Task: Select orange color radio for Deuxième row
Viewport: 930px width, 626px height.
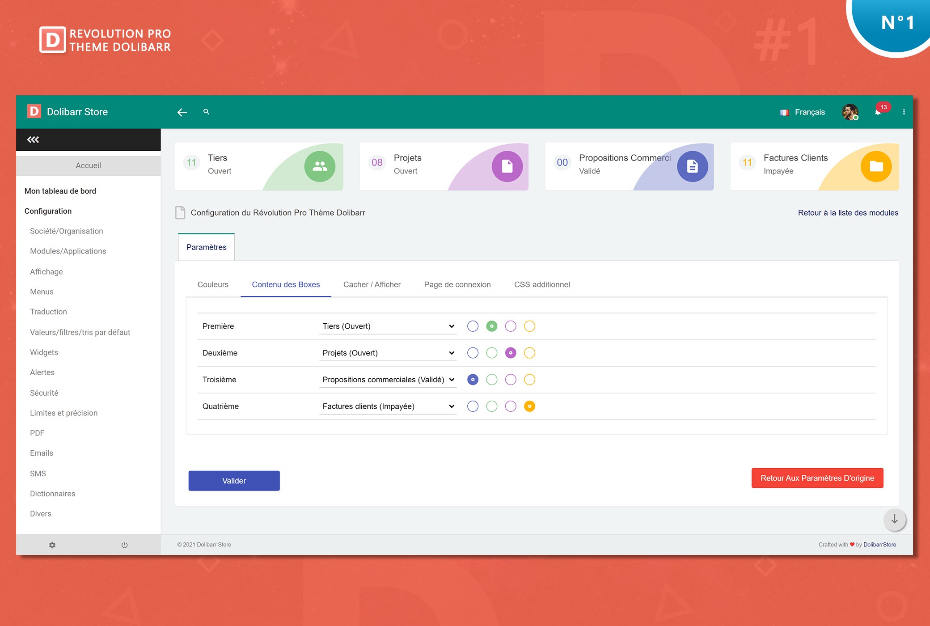Action: tap(529, 353)
